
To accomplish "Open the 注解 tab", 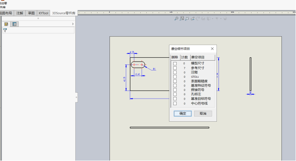I will tap(20, 13).
